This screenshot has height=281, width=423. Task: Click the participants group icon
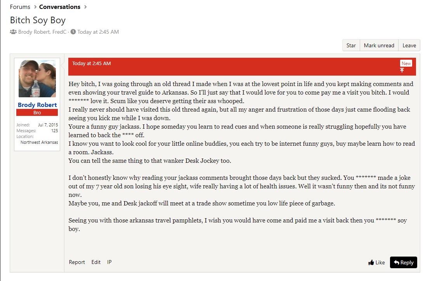(13, 32)
